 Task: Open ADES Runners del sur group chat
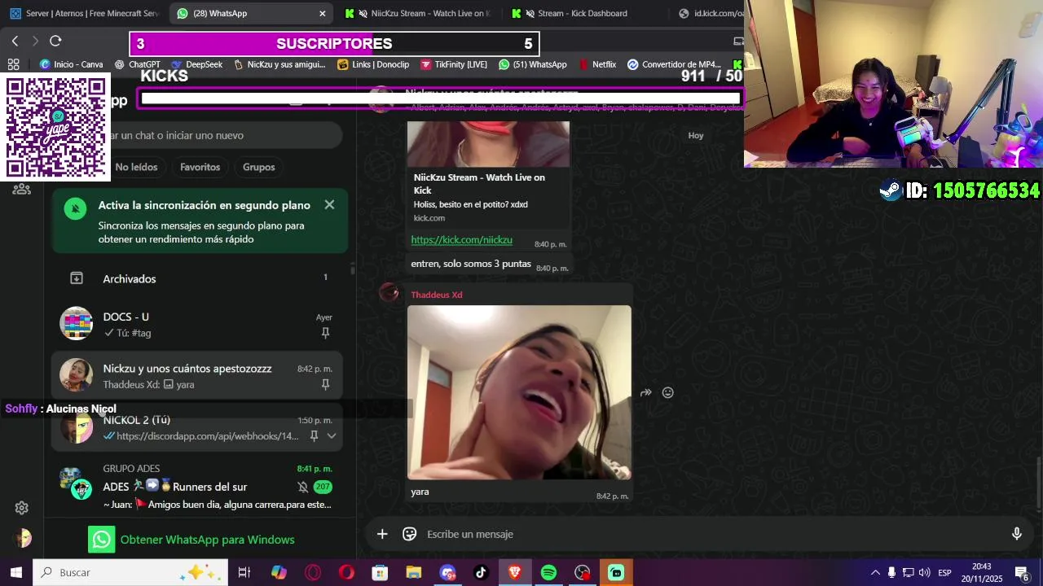197,487
